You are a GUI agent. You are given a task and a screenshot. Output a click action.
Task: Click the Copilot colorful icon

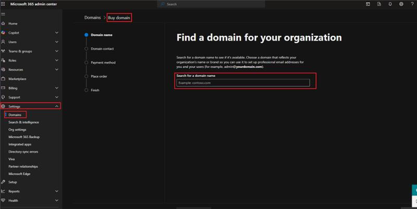pos(3,33)
